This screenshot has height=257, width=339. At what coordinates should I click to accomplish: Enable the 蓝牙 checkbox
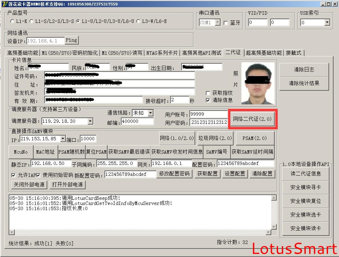click(x=226, y=23)
